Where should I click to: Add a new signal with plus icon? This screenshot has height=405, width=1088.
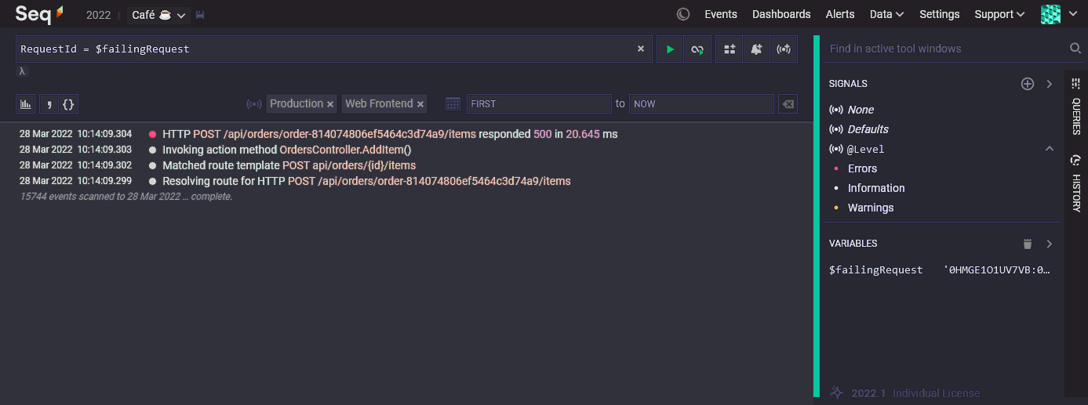(x=1028, y=84)
